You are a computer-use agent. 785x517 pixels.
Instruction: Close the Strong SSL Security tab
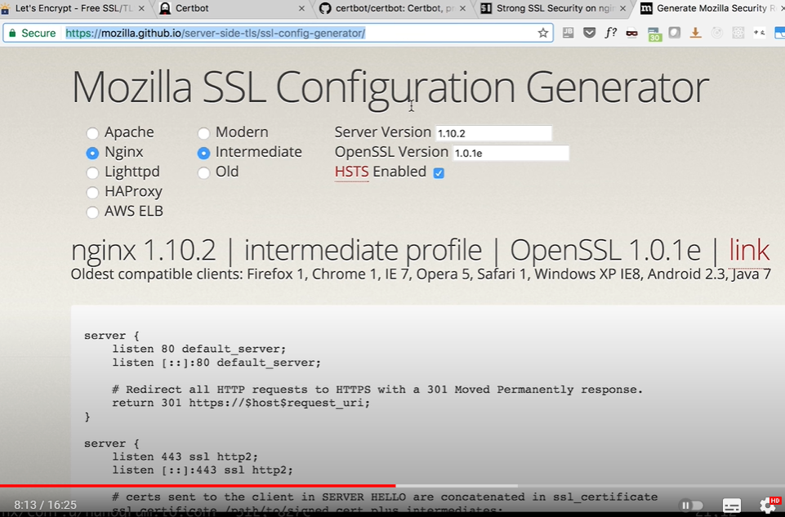(622, 8)
